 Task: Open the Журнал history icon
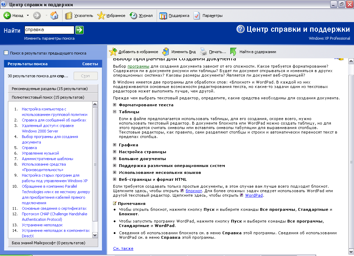click(x=133, y=16)
